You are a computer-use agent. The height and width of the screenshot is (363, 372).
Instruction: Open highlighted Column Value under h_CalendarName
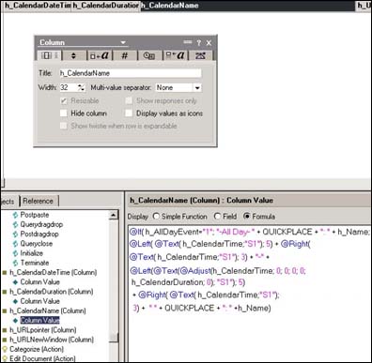pyautogui.click(x=39, y=320)
